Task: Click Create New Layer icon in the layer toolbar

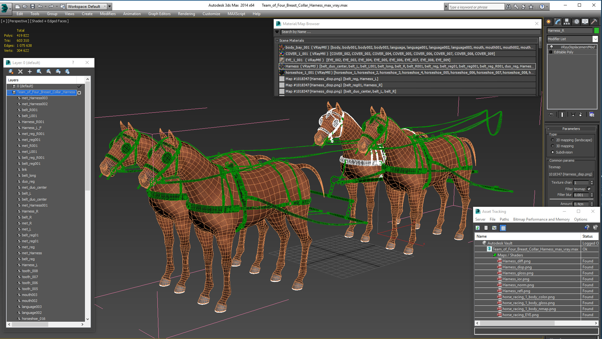Action: [x=11, y=72]
